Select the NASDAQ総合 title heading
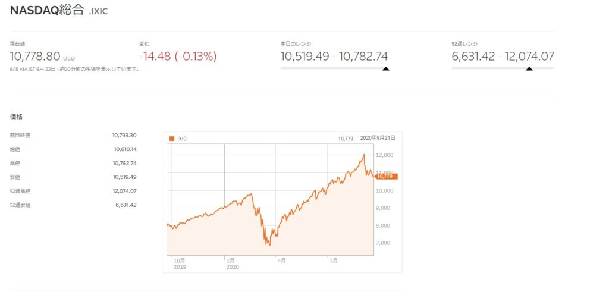This screenshot has width=609, height=295. pos(47,11)
